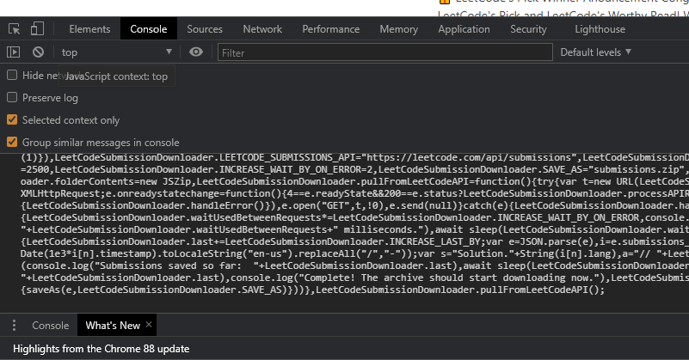Open the Security tab
This screenshot has width=689, height=360.
(528, 29)
